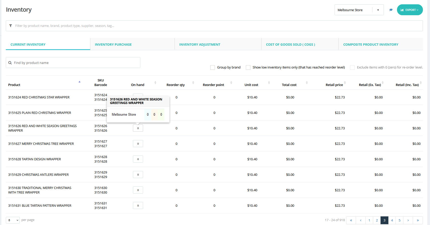Click the '17 - 24 of 918' results count

click(x=335, y=220)
